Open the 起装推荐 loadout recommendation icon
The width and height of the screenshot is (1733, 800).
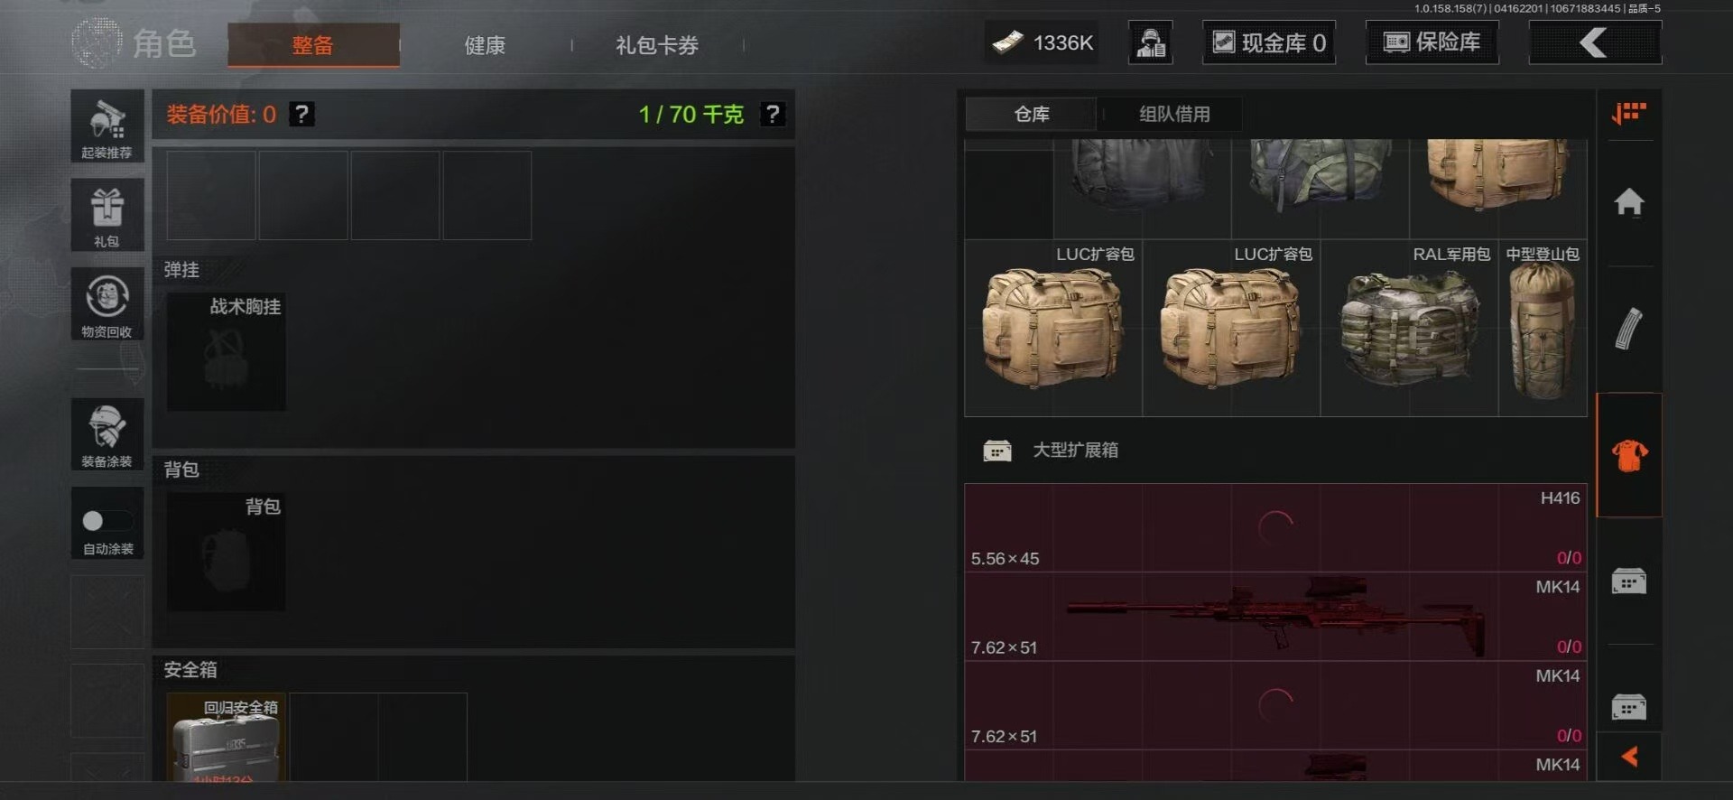click(x=107, y=126)
